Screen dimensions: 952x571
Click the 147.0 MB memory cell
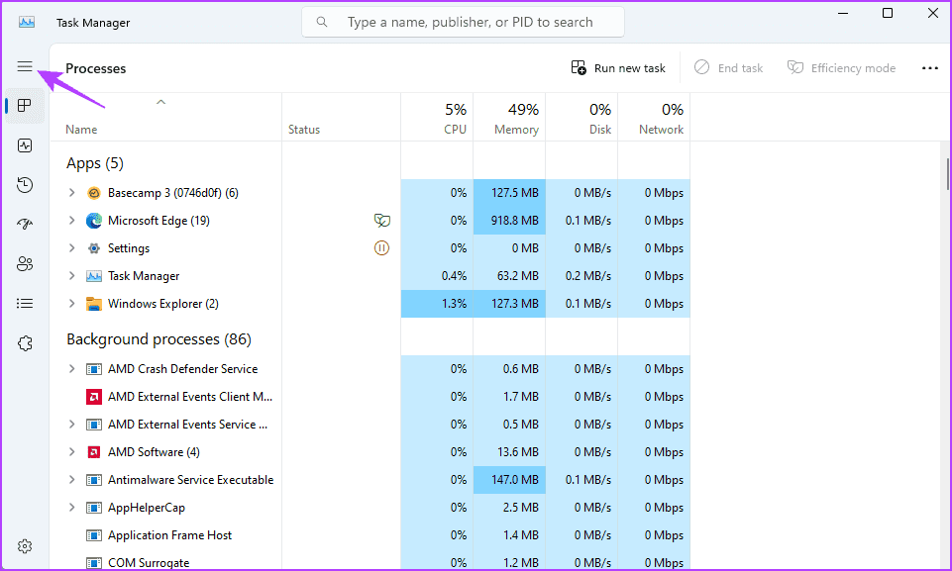click(509, 480)
